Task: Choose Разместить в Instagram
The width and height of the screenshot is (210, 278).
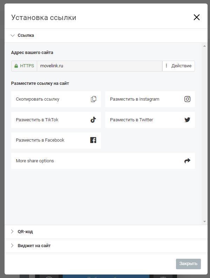Action: (x=150, y=99)
